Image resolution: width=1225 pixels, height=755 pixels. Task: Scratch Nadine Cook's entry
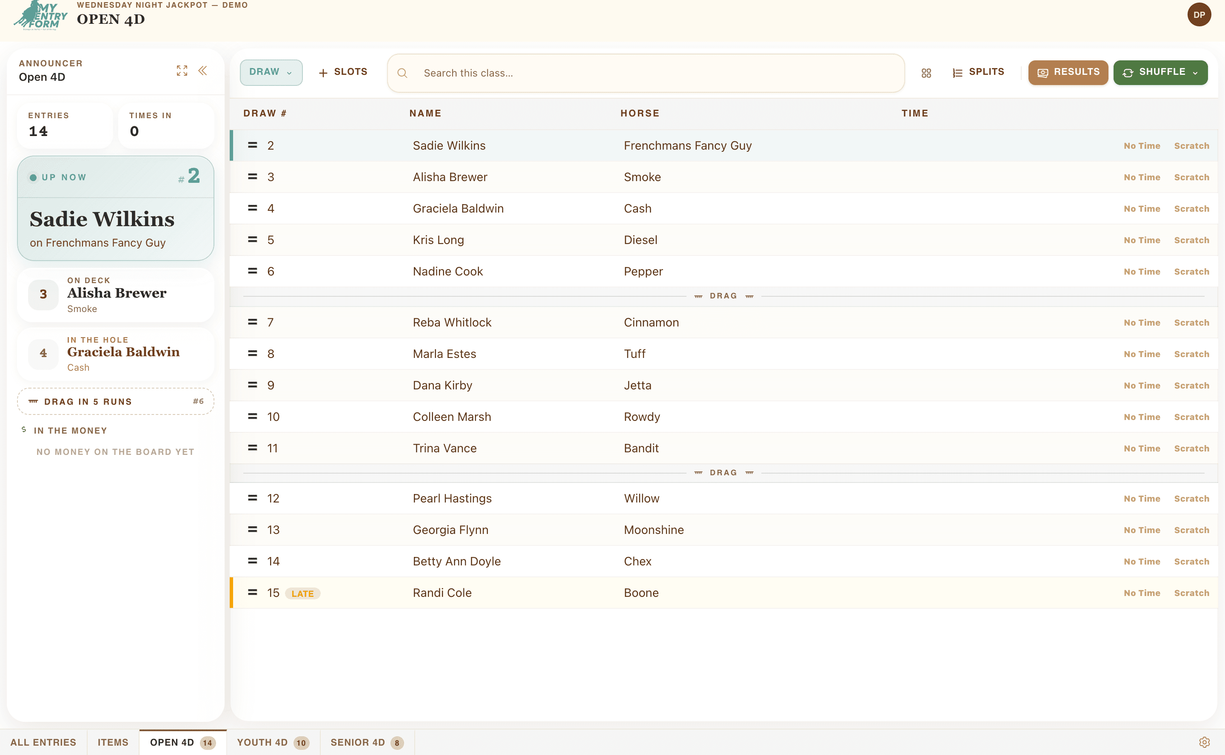tap(1191, 272)
